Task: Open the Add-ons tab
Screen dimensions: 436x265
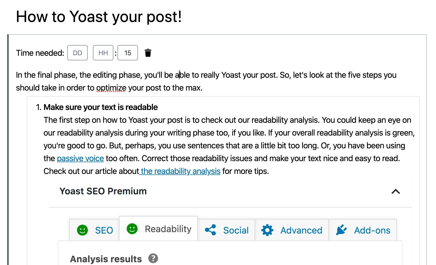Action: [x=372, y=230]
